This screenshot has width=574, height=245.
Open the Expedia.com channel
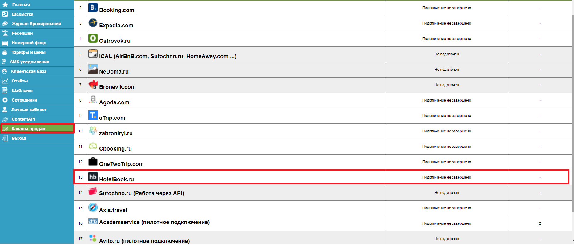116,26
